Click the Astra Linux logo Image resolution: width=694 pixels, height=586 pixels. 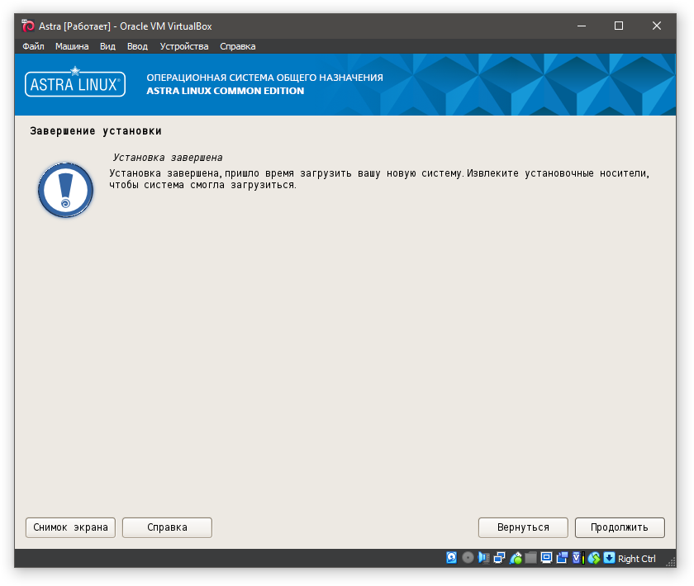pyautogui.click(x=75, y=82)
